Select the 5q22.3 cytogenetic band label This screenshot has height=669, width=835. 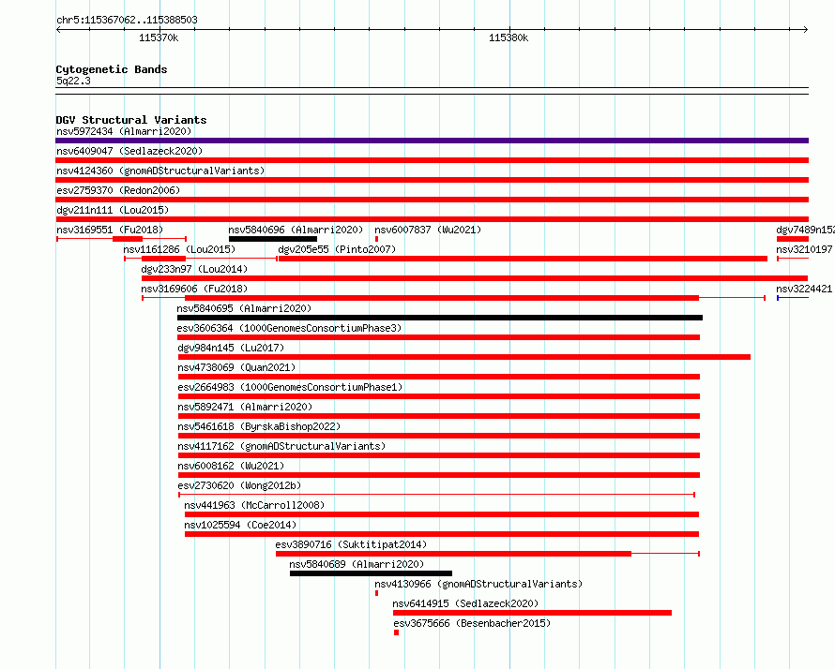[73, 81]
